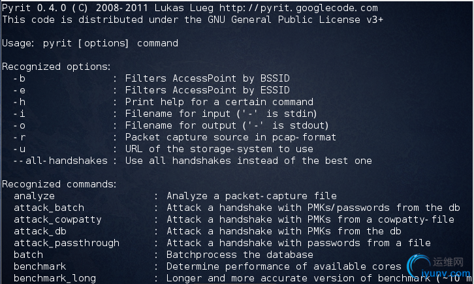Viewport: 474px width, 284px height.
Task: Click the -u storage URL option
Action: [20, 150]
